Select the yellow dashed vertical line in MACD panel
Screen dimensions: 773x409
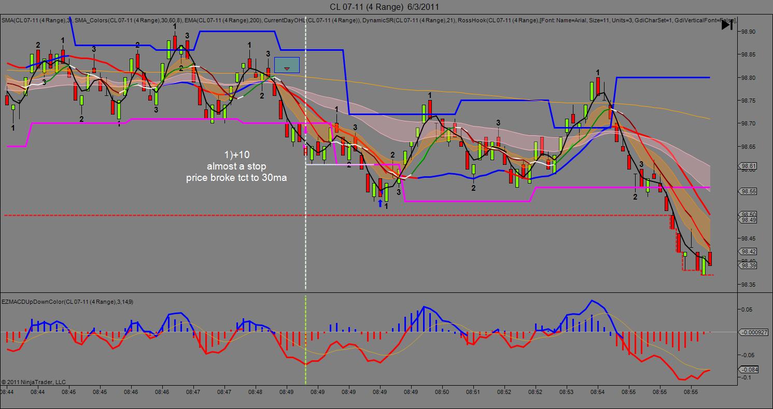coord(305,340)
